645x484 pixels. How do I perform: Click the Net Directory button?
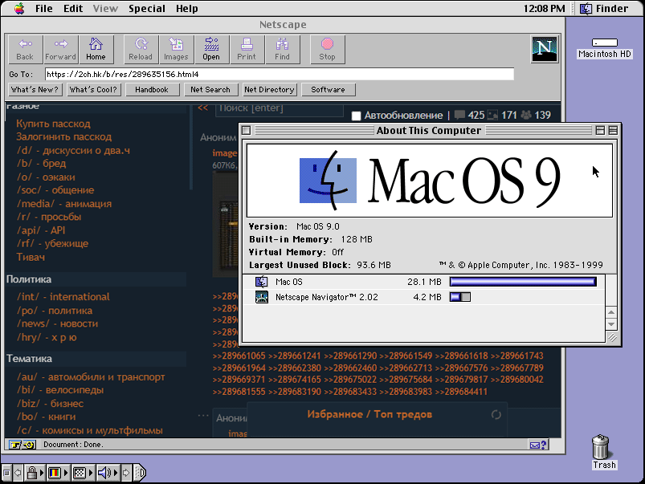(269, 90)
